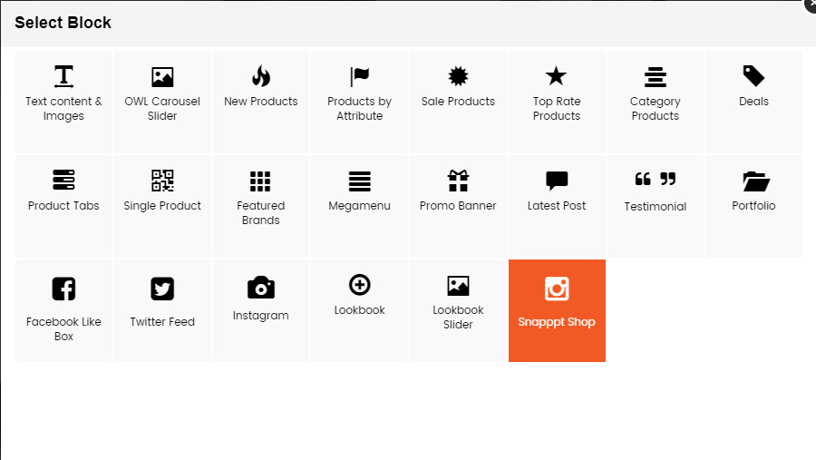Choose the OWL Carousel Slider block
Viewport: 816px width, 460px height.
coord(162,103)
